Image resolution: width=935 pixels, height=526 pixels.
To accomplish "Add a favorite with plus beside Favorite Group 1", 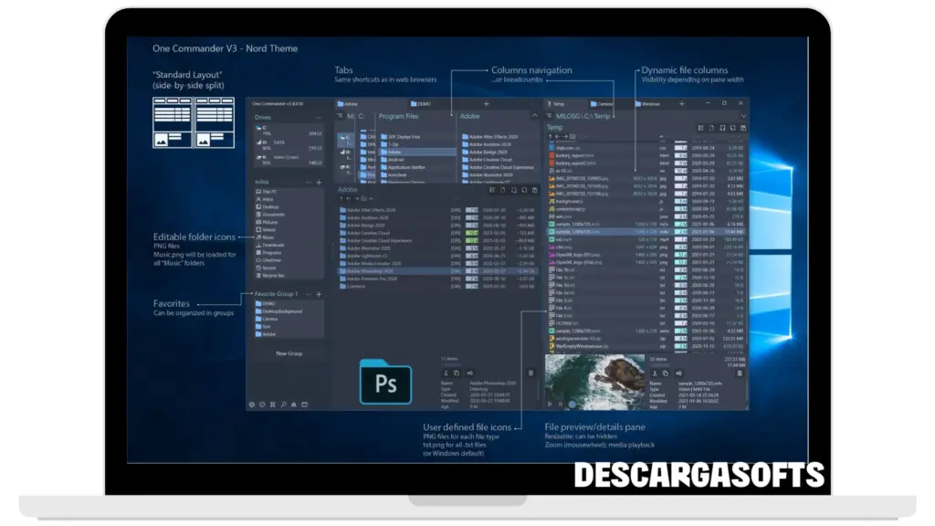I will (319, 294).
